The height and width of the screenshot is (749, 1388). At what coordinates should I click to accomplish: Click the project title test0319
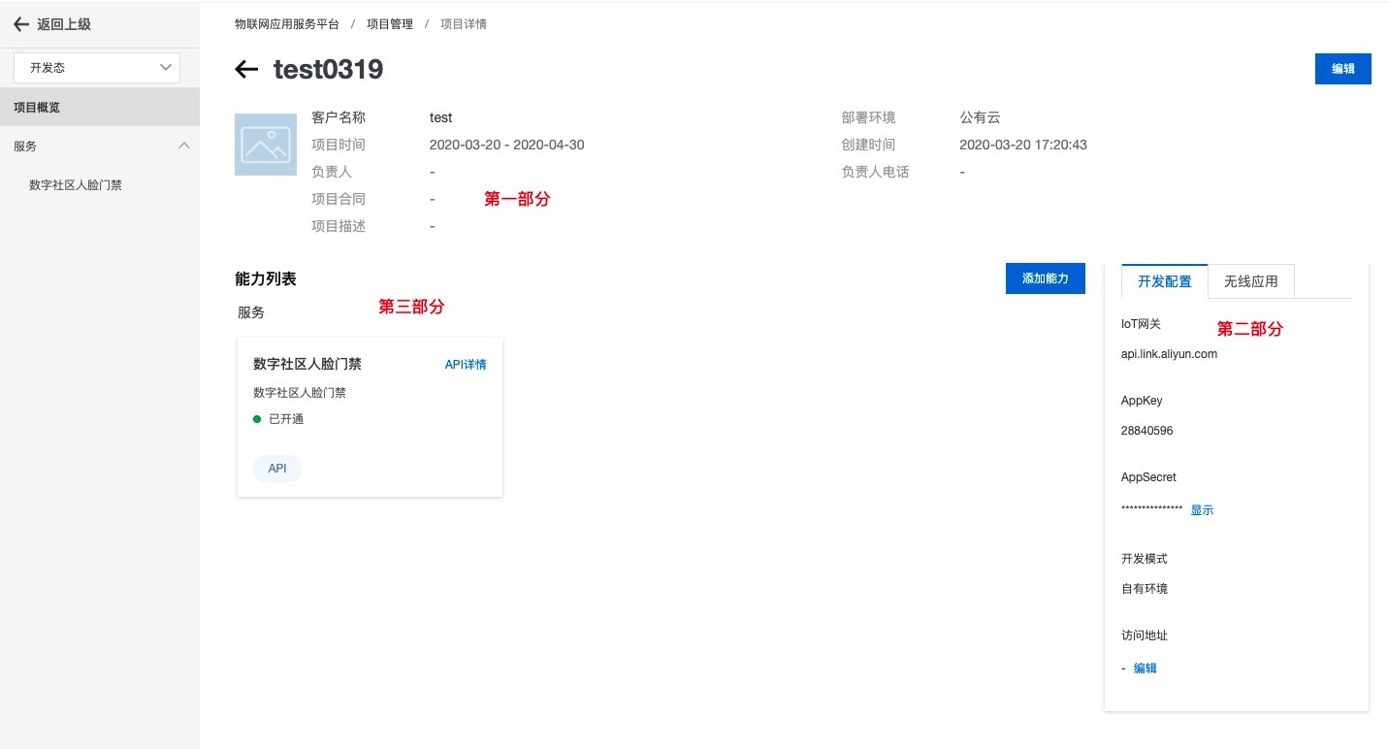[x=328, y=69]
